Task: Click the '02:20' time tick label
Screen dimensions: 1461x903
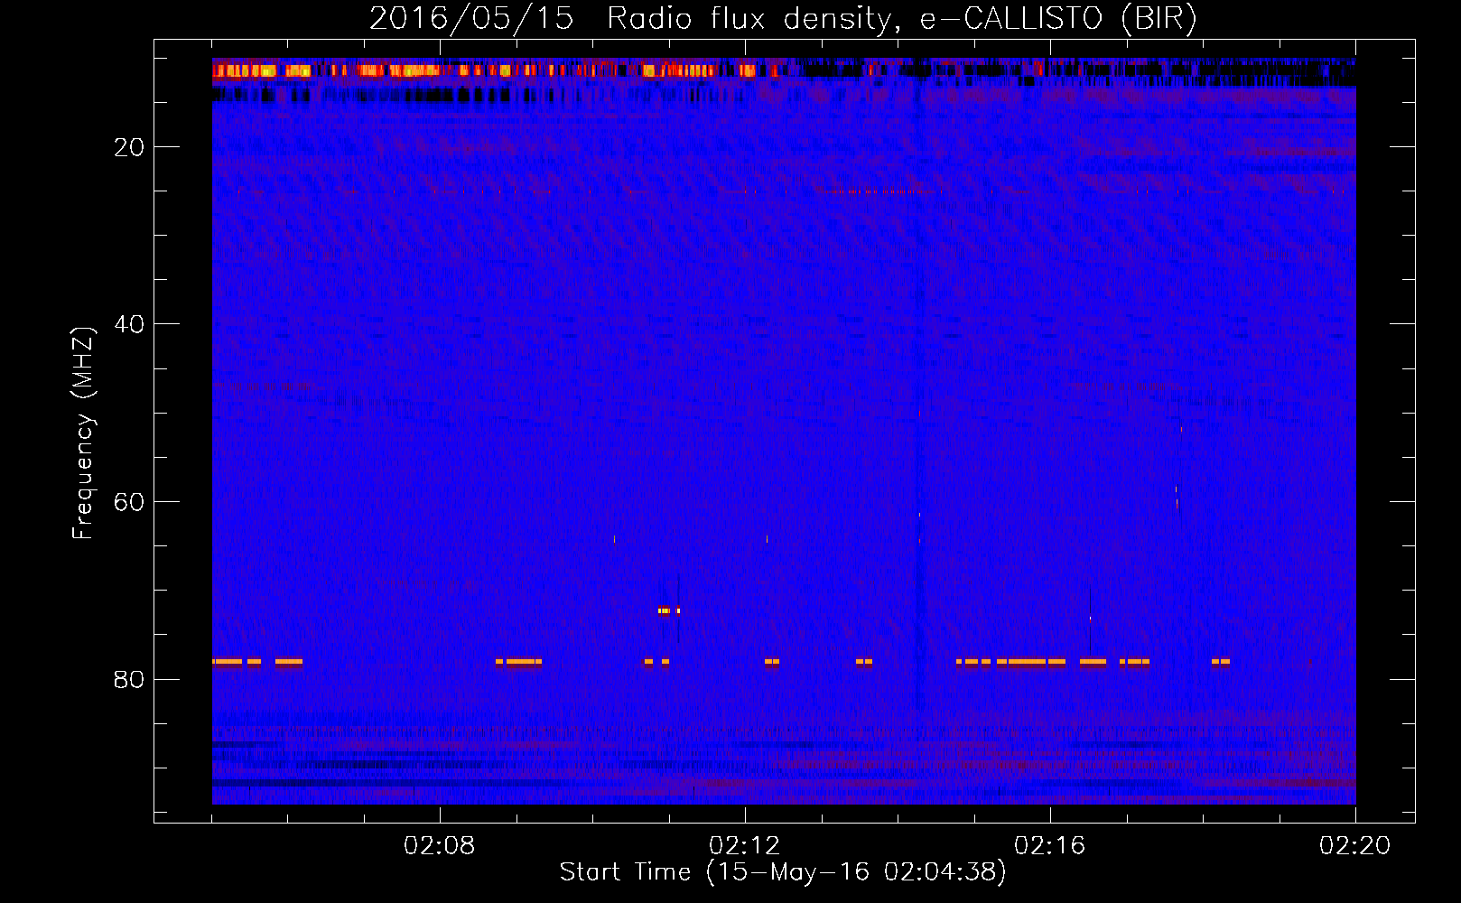Action: 1355,846
